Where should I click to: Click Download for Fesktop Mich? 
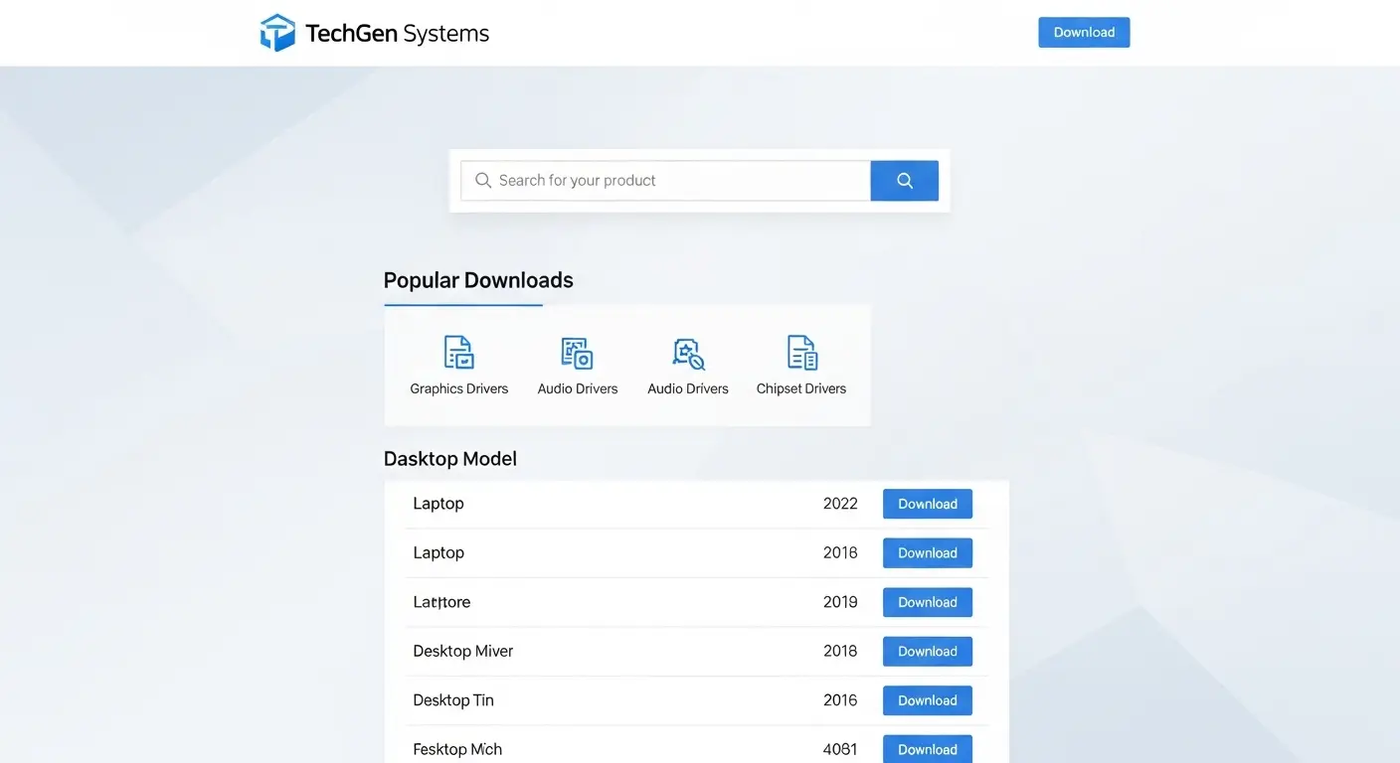point(928,749)
